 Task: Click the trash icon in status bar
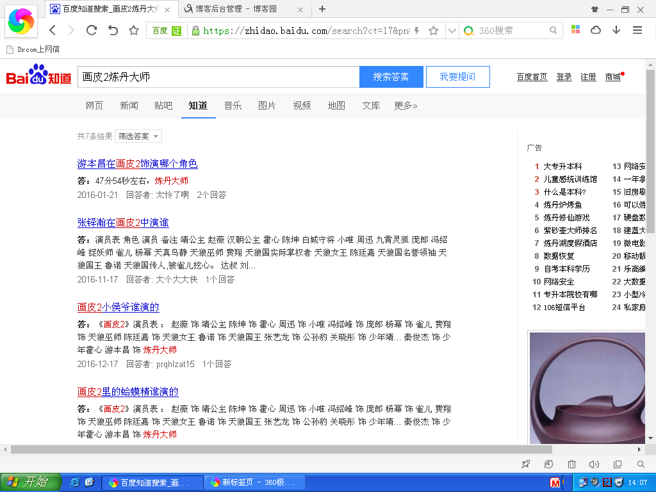571,464
